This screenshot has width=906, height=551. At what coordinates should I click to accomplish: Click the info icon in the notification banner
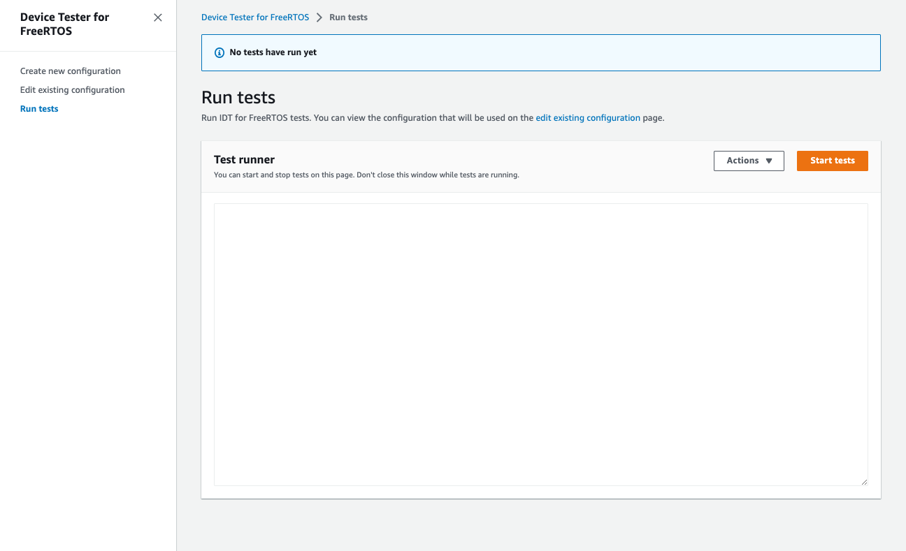(x=220, y=52)
